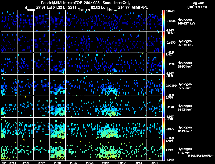Click the Hydrogen 13-24 keV color bar
Image resolution: width=215 pixels, height=164 pixels.
[x=163, y=128]
